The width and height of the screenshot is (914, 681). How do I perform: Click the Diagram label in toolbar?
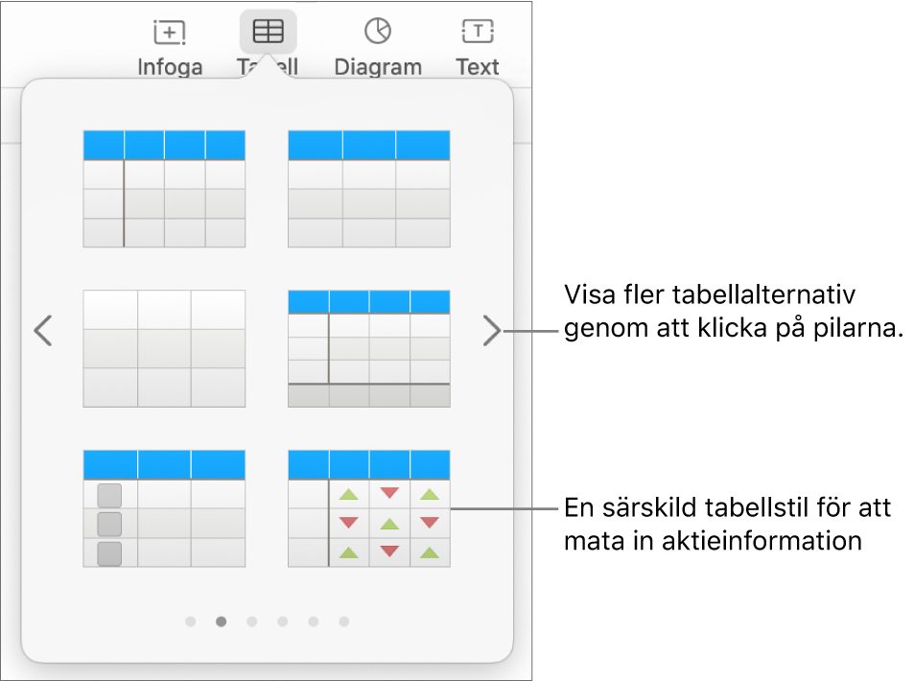(378, 67)
